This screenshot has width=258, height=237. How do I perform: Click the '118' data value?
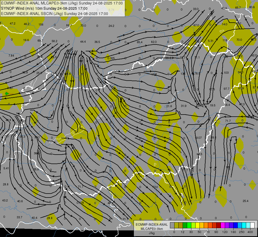pyautogui.click(x=225, y=40)
